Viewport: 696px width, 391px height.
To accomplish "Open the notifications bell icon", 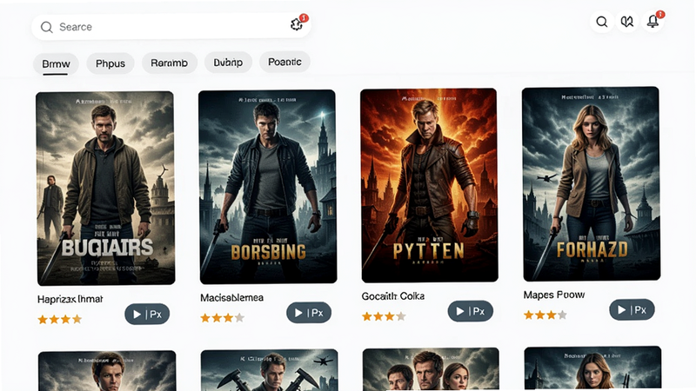I will pos(652,21).
